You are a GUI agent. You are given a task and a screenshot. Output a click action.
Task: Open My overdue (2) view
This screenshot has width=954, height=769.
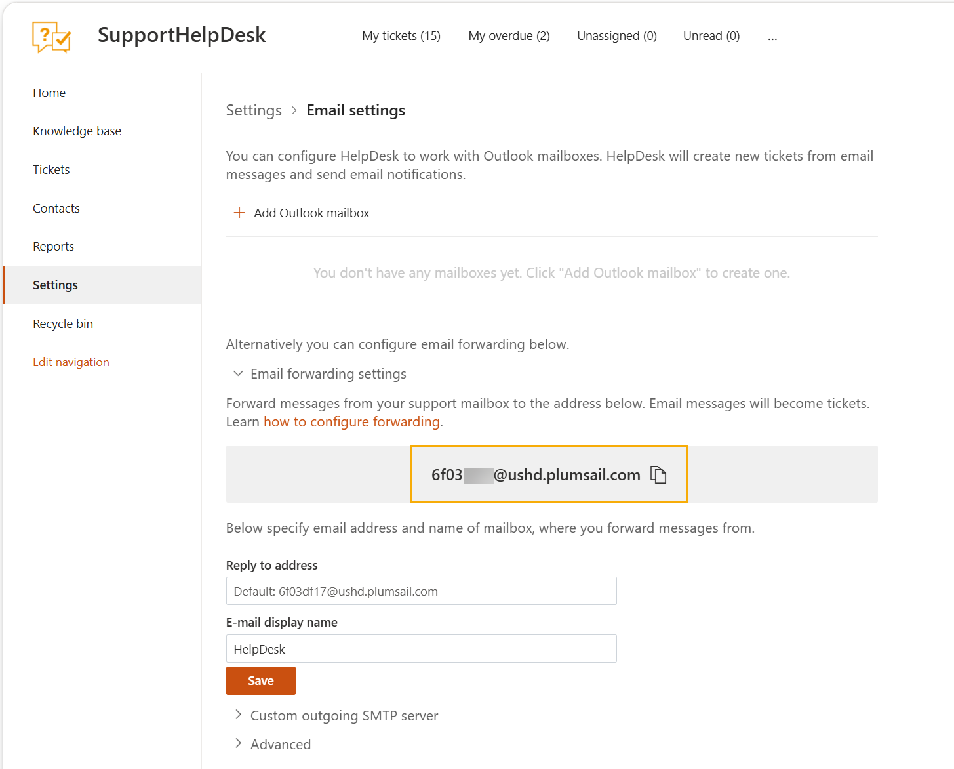tap(509, 36)
